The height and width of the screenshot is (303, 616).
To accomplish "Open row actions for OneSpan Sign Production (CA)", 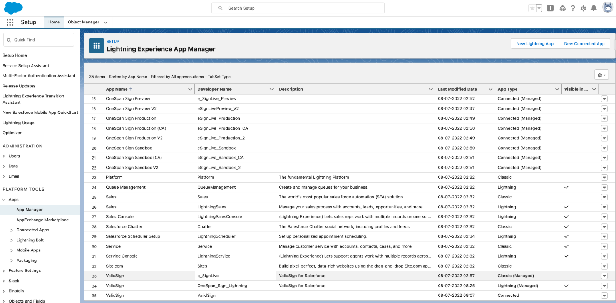I will click(604, 128).
